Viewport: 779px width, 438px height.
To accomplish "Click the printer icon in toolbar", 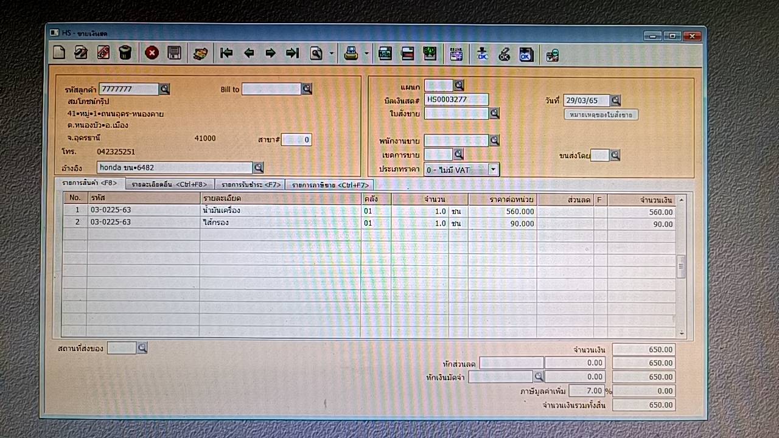I will [351, 54].
